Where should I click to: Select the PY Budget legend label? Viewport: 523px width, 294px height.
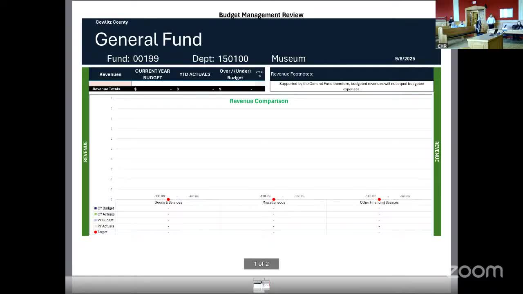coord(105,220)
